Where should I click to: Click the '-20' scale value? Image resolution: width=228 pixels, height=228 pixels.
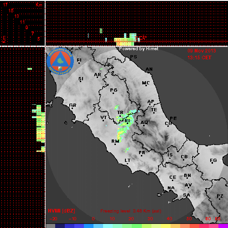[53, 219]
